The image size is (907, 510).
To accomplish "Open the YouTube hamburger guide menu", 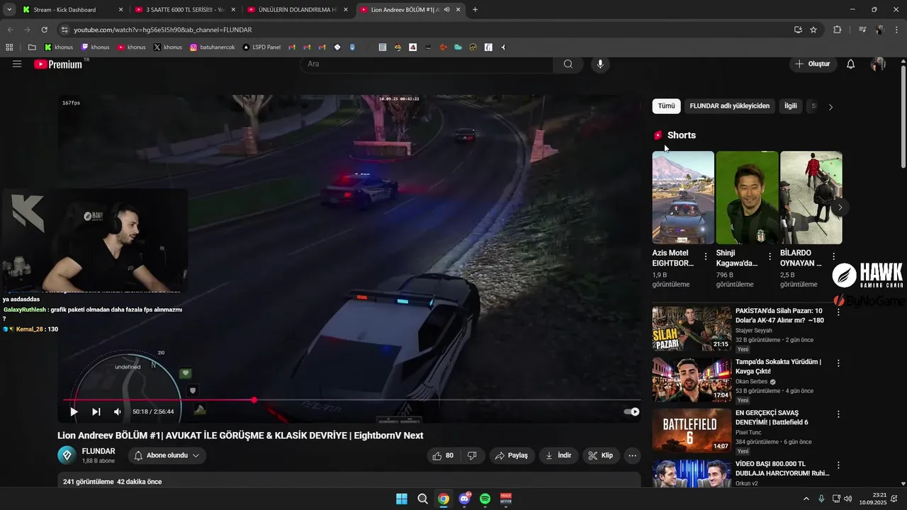I will (17, 64).
